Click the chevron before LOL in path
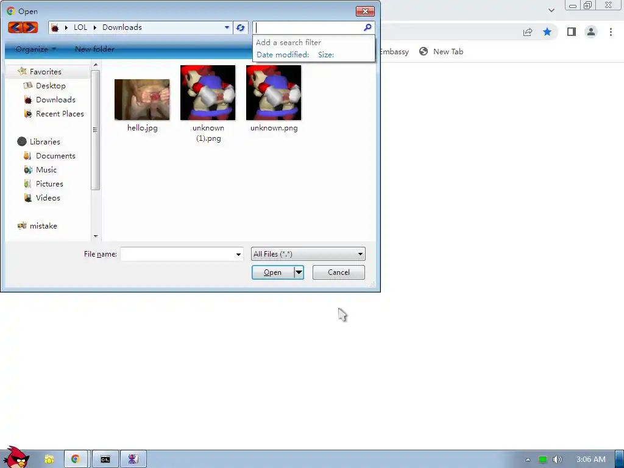The width and height of the screenshot is (624, 468). 66,27
